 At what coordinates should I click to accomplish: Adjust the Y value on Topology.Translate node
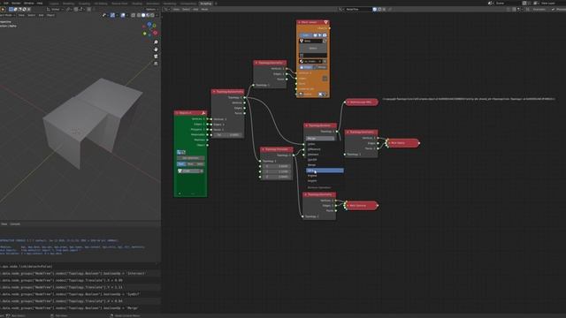[x=276, y=171]
